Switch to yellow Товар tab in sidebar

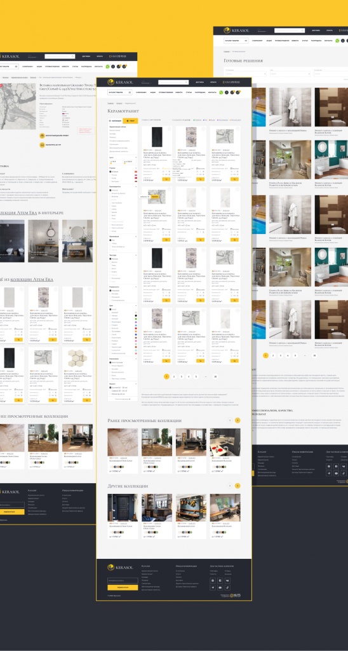click(130, 121)
